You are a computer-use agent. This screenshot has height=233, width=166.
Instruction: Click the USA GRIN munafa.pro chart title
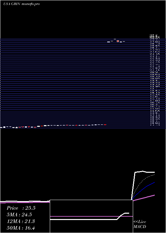22,4
